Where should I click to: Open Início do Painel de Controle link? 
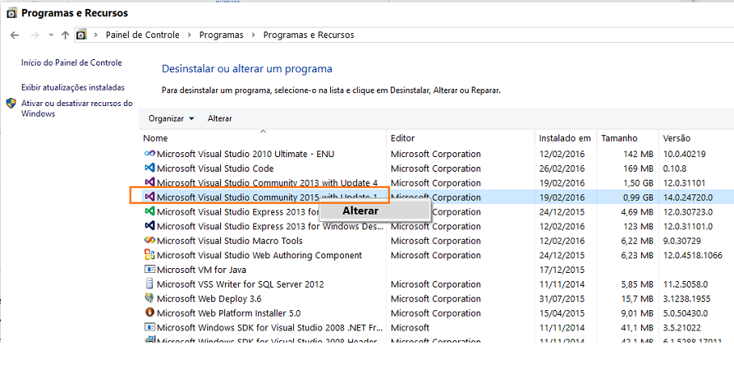tap(72, 63)
